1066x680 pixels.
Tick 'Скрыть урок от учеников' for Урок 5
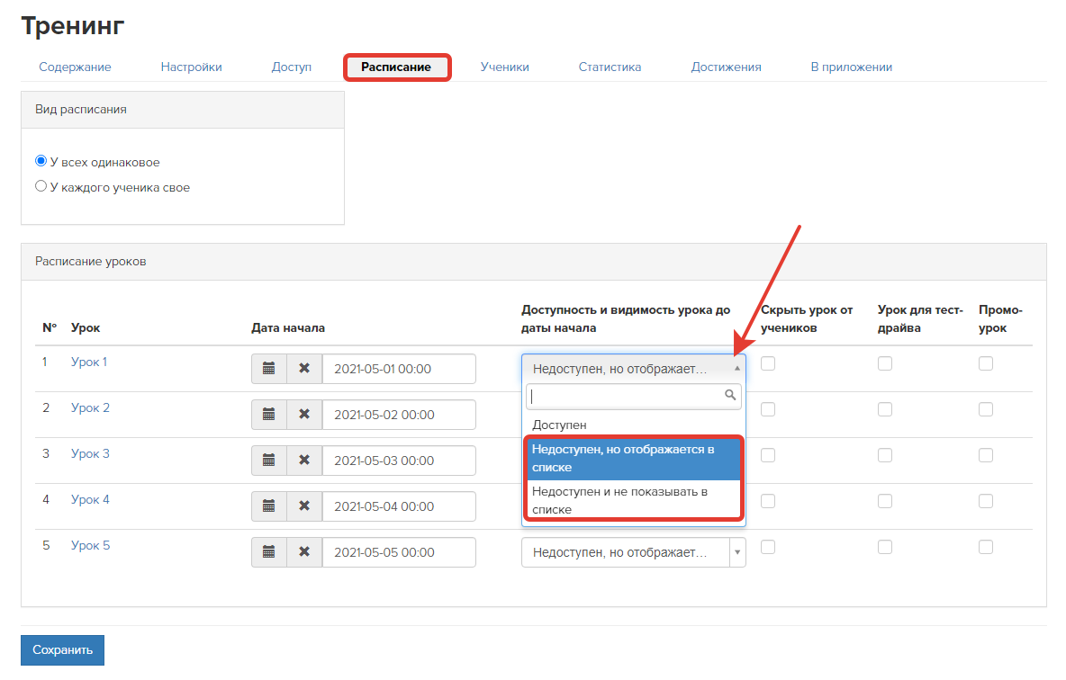point(768,547)
